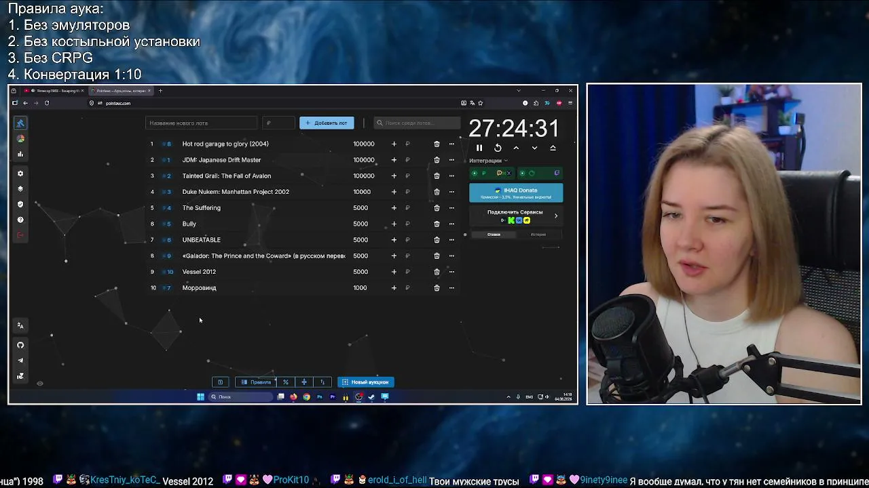Open the layers icon in the sidebar
The image size is (869, 488).
(20, 189)
